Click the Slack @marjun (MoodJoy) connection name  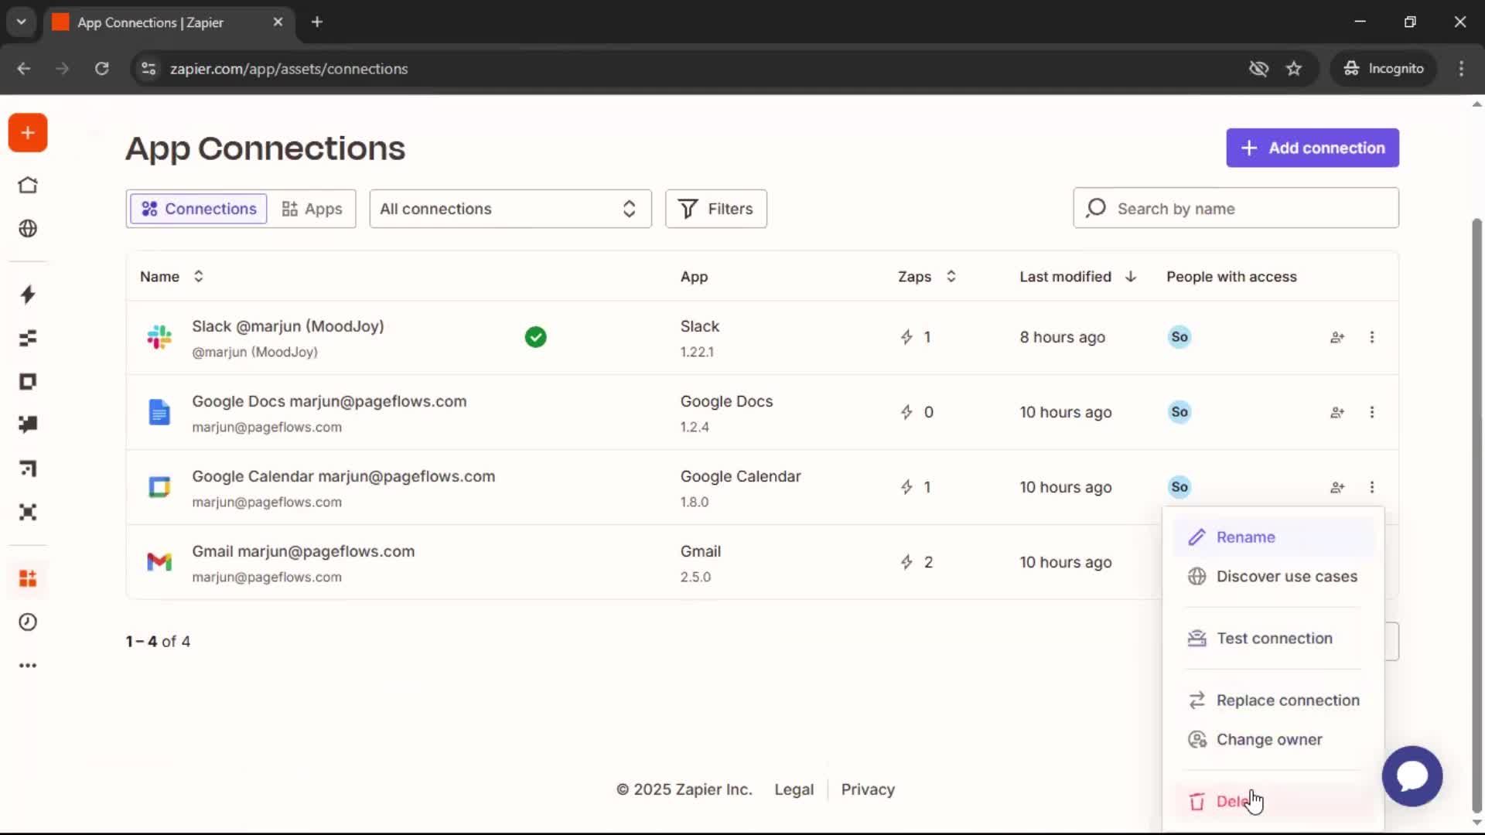(x=288, y=327)
